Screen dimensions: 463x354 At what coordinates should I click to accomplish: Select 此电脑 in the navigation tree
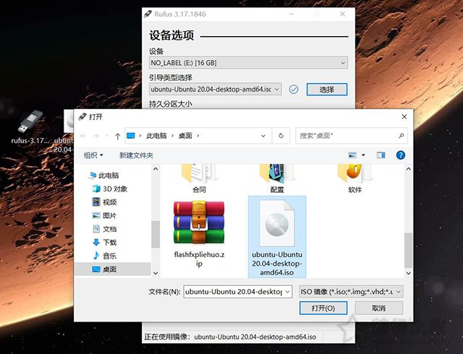(104, 176)
